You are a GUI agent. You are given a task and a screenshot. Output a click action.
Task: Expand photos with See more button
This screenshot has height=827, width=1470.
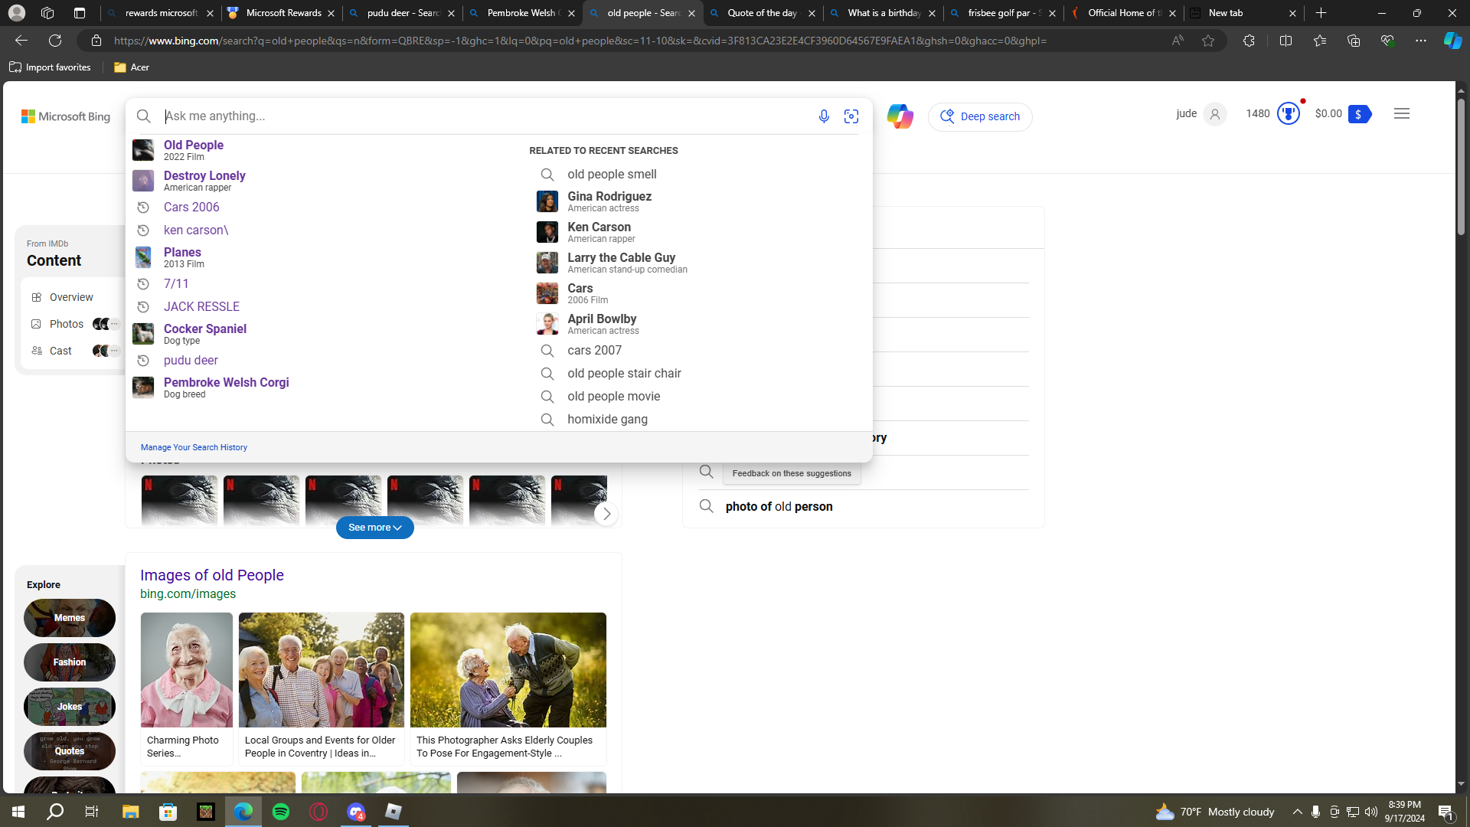[374, 528]
